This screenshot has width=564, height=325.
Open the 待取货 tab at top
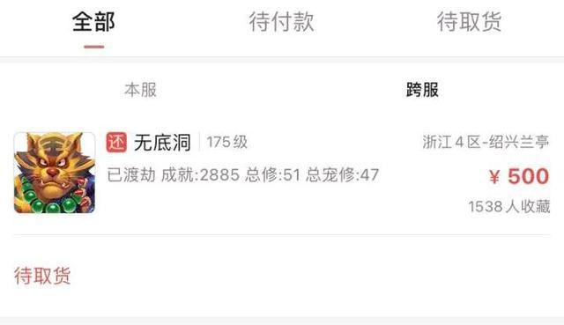[x=470, y=21]
